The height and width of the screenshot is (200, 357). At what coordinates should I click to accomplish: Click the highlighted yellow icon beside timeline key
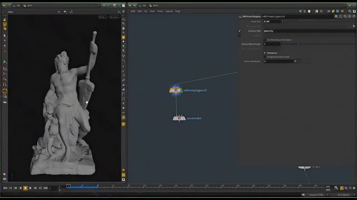[341, 188]
